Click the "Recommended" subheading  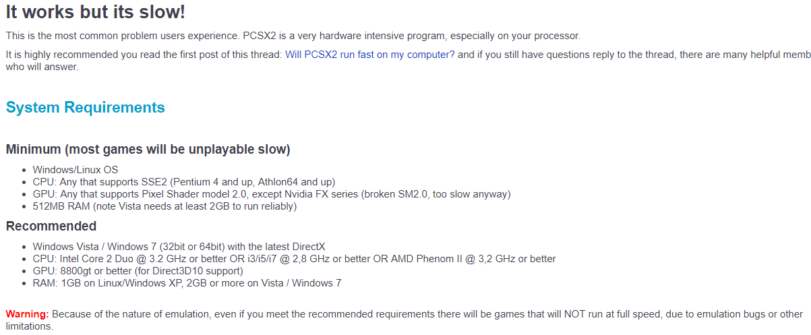point(51,226)
